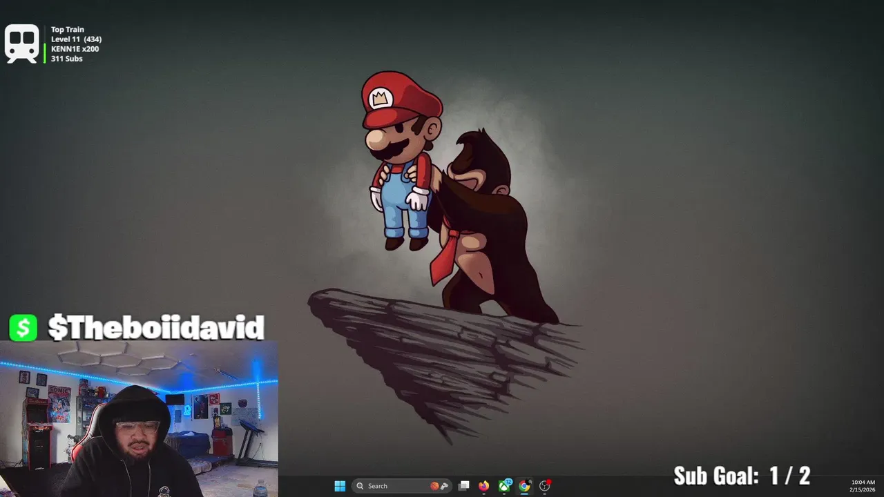Click the Top Train label
The image size is (884, 497).
68,30
